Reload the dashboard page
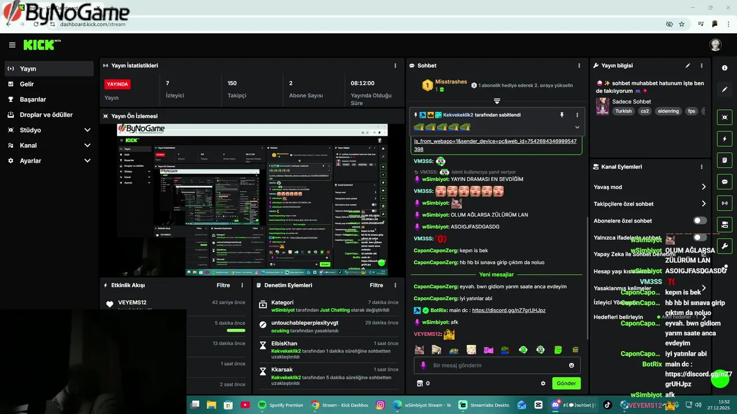737x414 pixels. click(36, 24)
